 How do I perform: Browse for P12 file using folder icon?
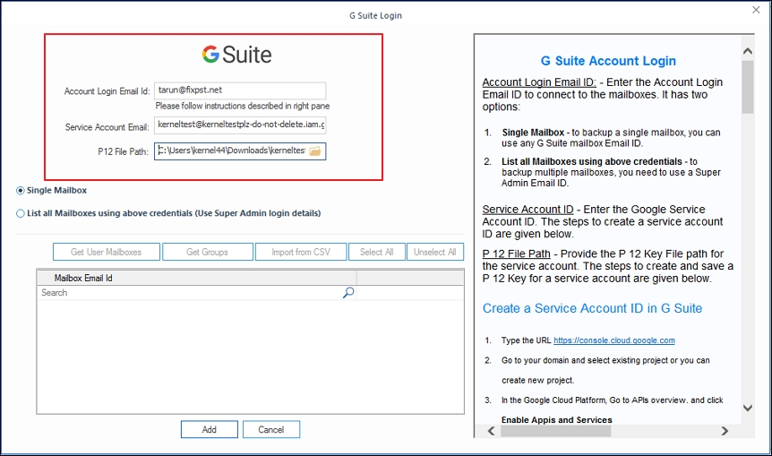tap(315, 151)
